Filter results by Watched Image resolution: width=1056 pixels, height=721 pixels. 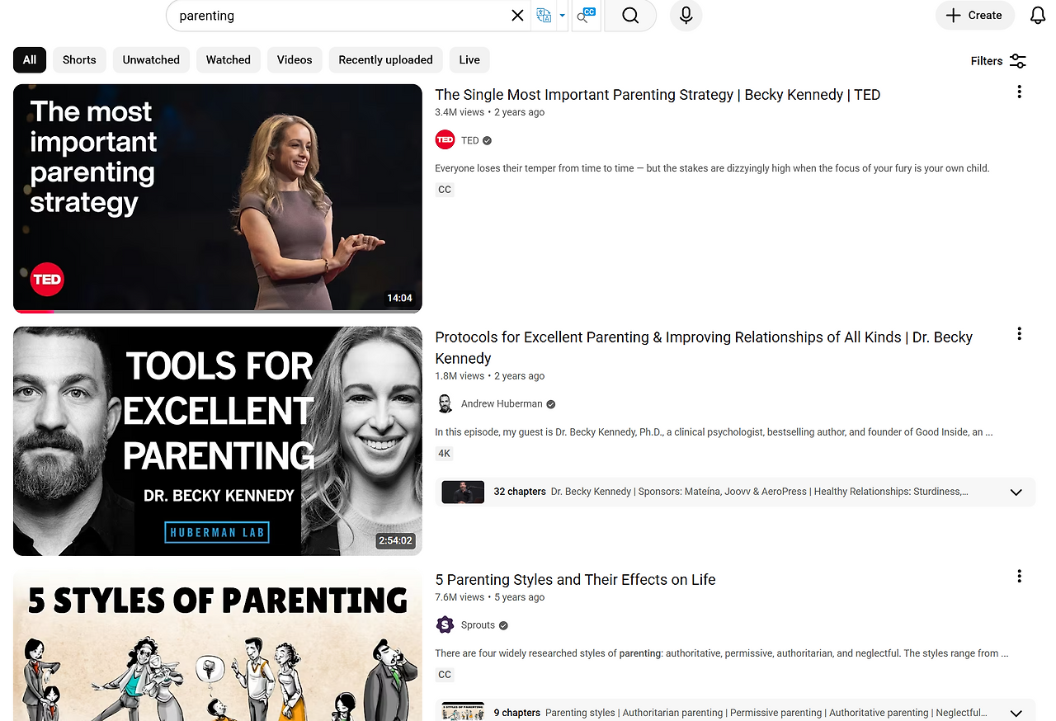(x=229, y=59)
